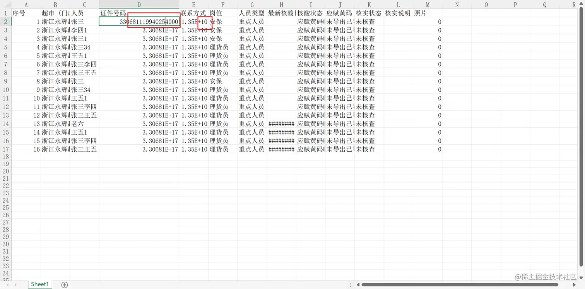Select row 34 header
Screen dimensions: 585x289
(5, 273)
